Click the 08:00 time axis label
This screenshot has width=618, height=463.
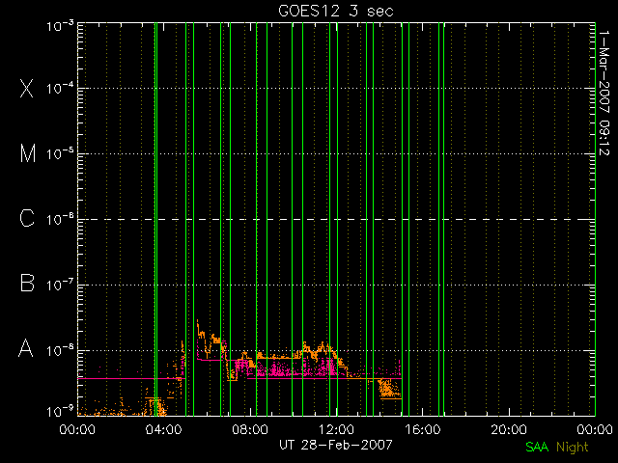250,428
